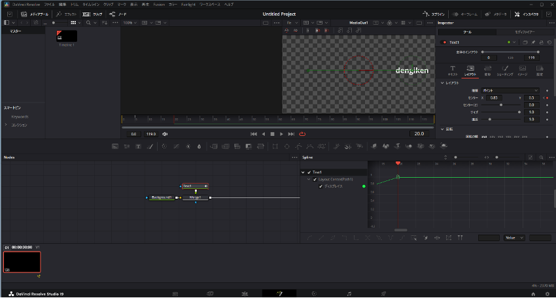Open project settings gear icon
Image resolution: width=556 pixels, height=298 pixels.
(x=546, y=293)
